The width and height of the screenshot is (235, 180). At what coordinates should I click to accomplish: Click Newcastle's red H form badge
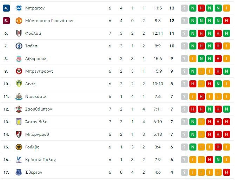click(x=201, y=96)
